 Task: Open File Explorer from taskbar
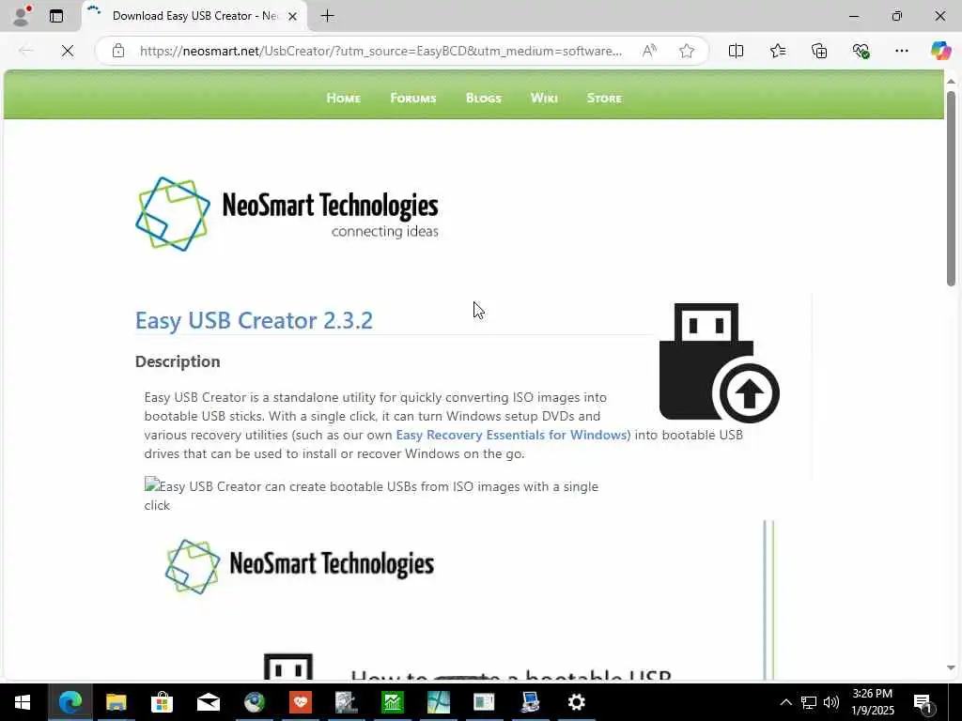pyautogui.click(x=116, y=702)
